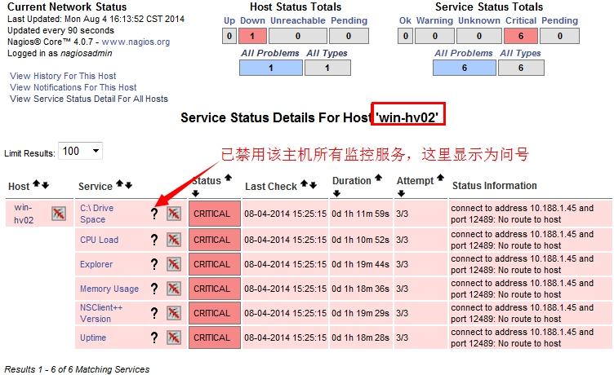Open the CPU Load service link
Screen dimensions: 614x375
tap(99, 240)
